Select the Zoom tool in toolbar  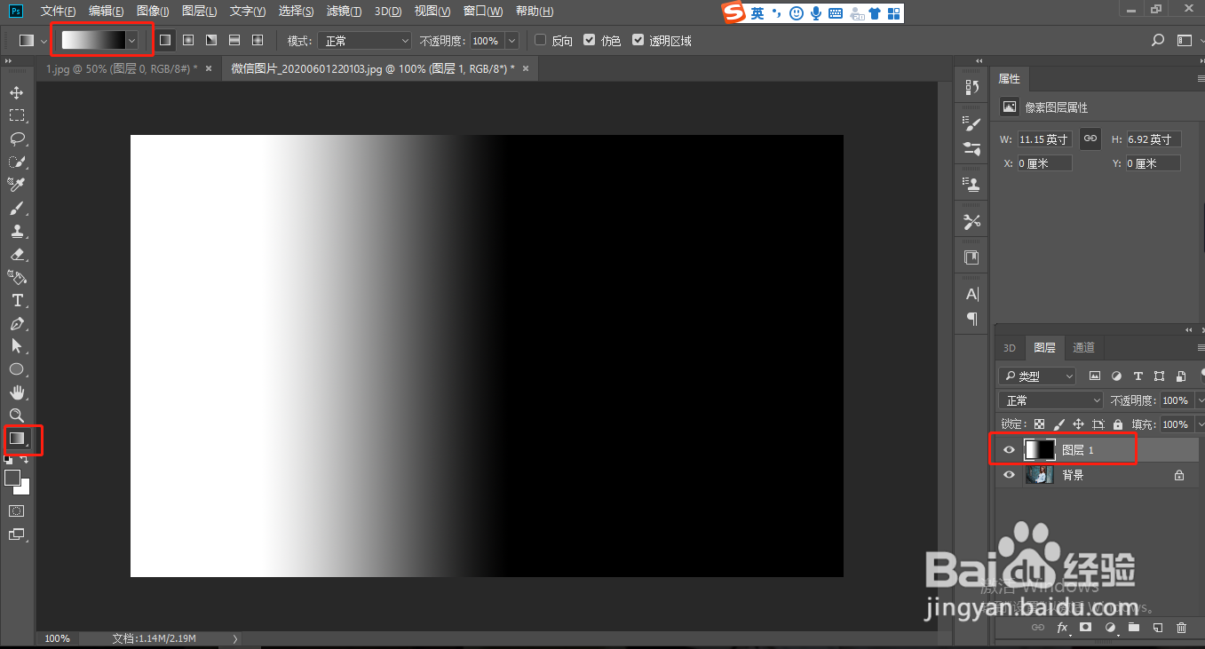[x=17, y=416]
